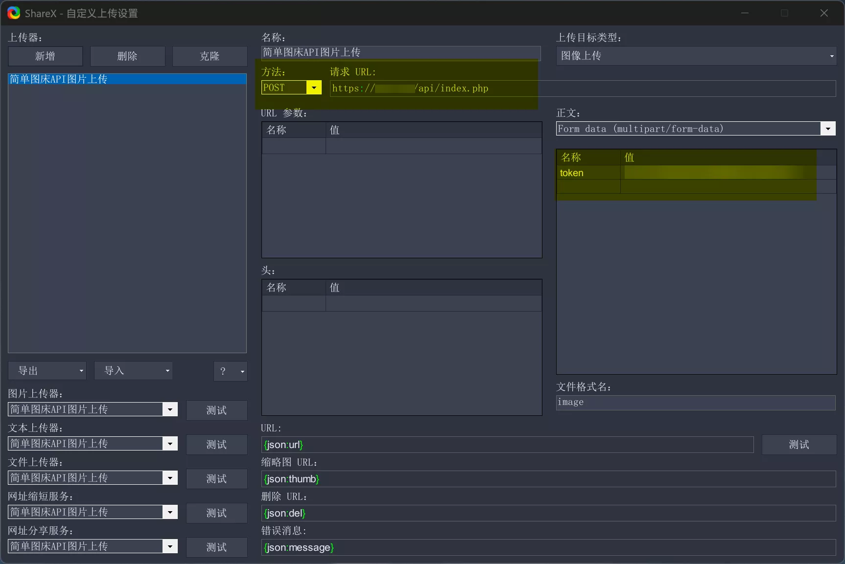Click 测试 next to 网址缩短服务

pyautogui.click(x=217, y=513)
